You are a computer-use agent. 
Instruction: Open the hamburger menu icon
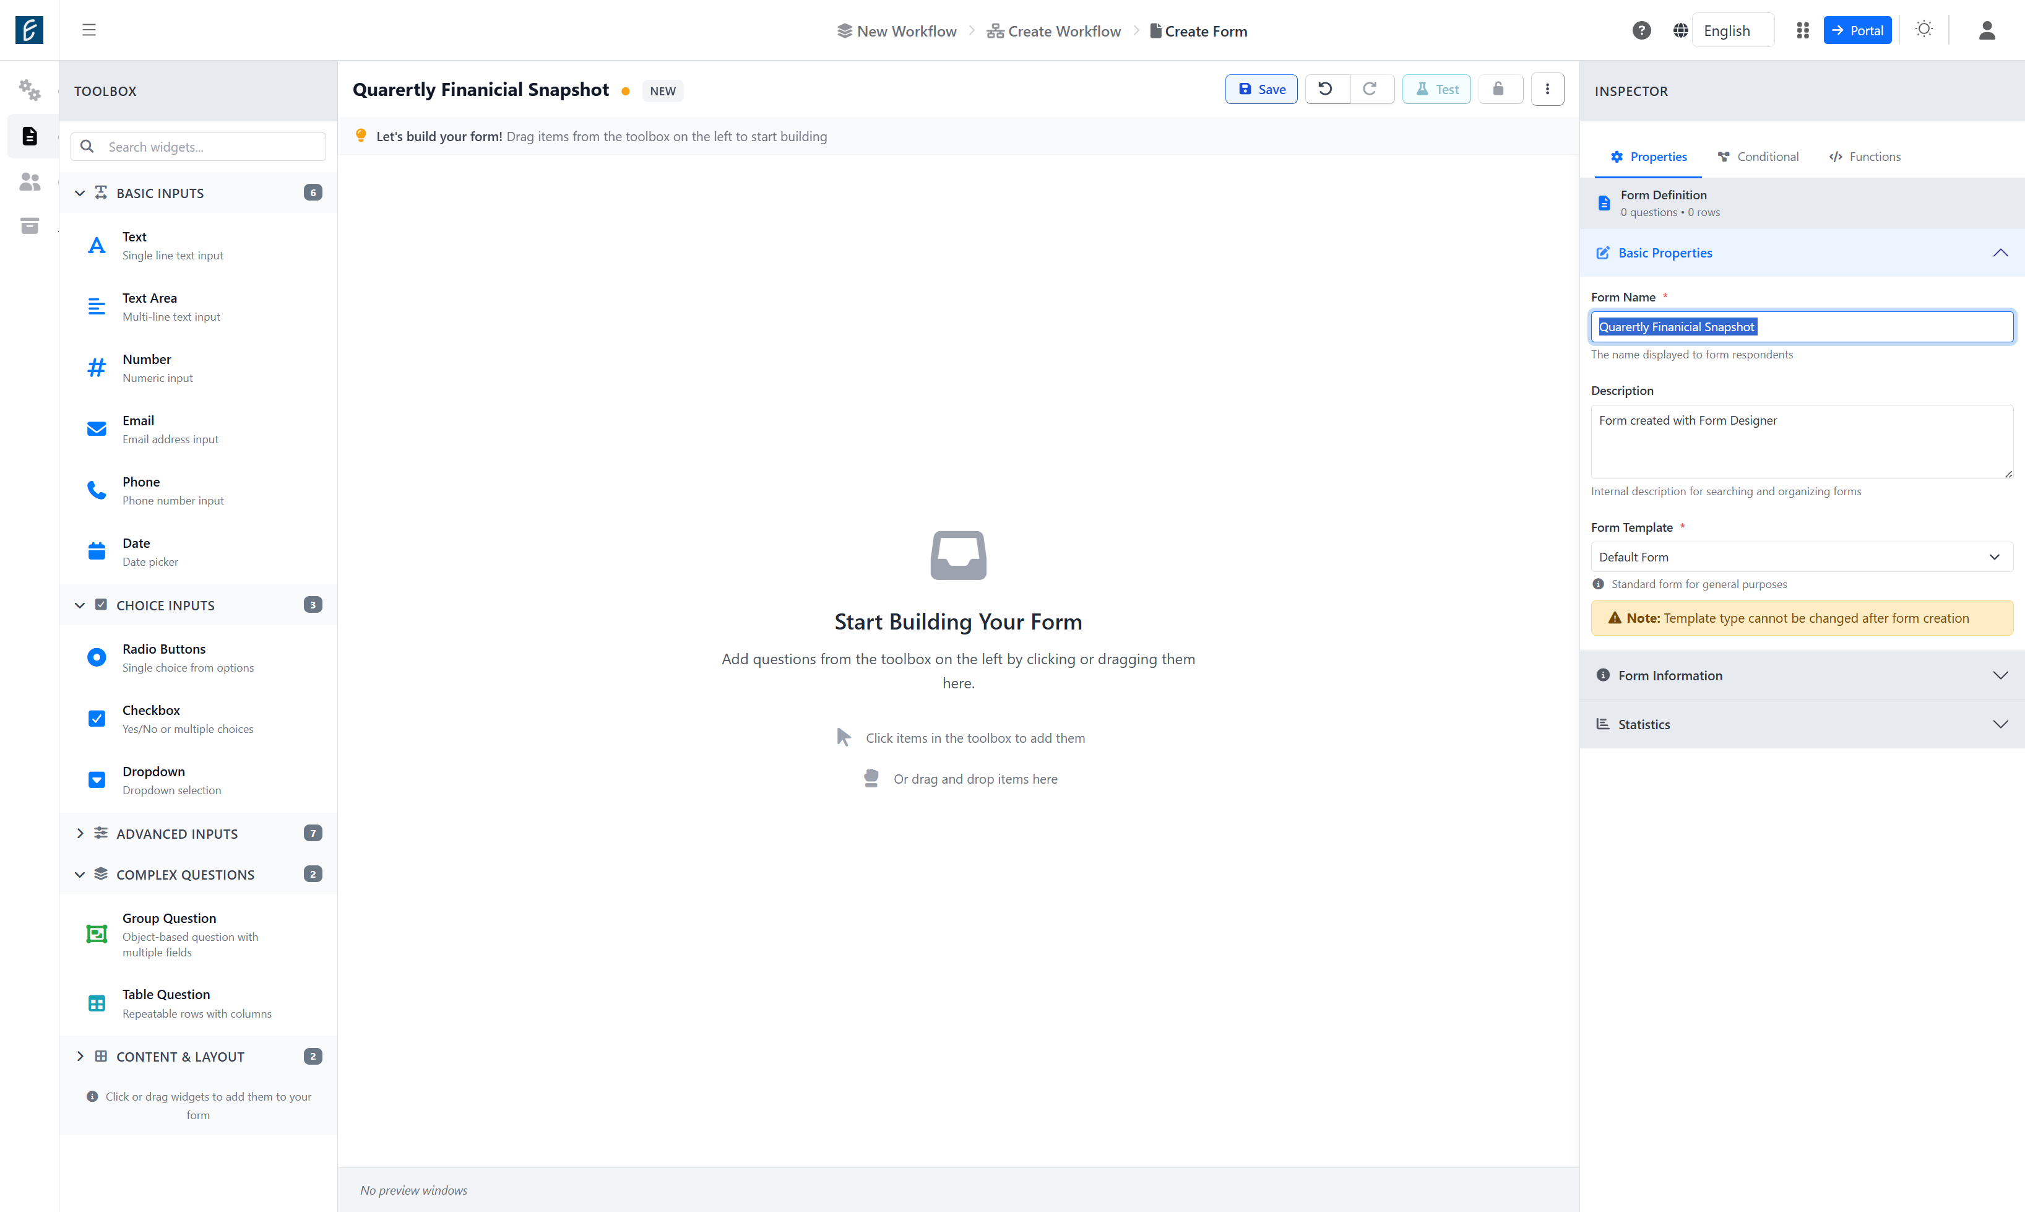coord(89,30)
